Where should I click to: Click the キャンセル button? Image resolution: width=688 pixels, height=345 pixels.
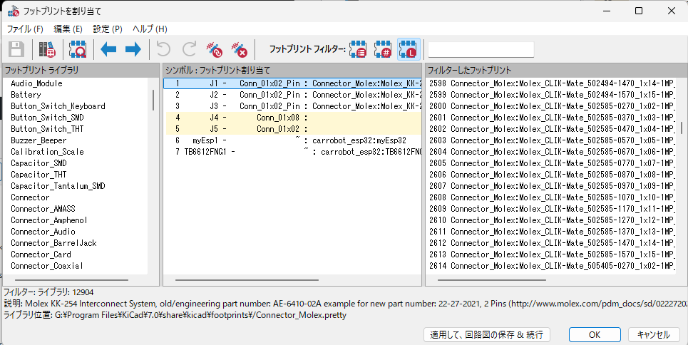point(653,334)
